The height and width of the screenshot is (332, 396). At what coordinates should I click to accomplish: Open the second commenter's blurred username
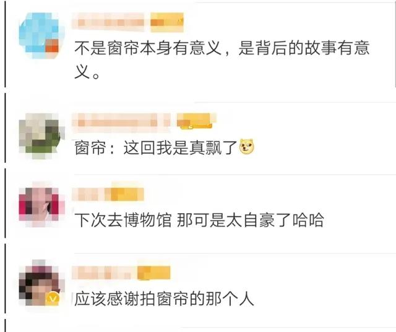121,123
